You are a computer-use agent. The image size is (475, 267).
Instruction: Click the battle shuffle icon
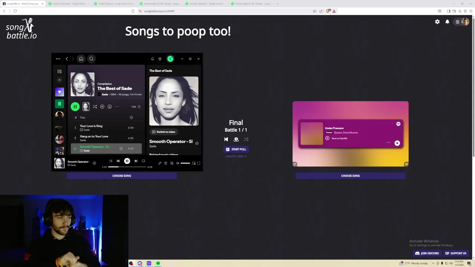[246, 139]
